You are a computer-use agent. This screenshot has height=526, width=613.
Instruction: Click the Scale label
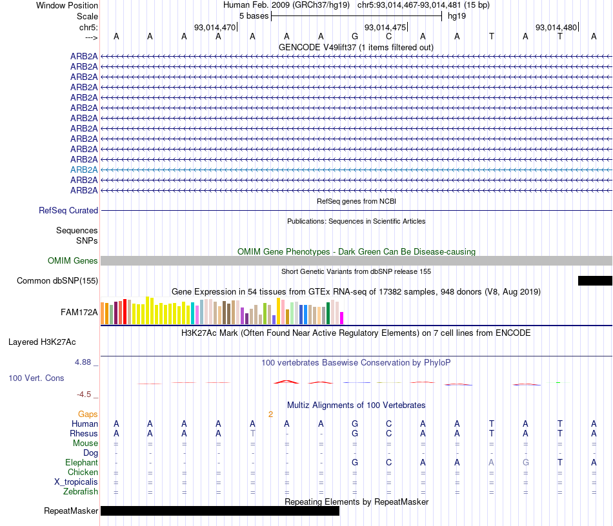point(87,16)
